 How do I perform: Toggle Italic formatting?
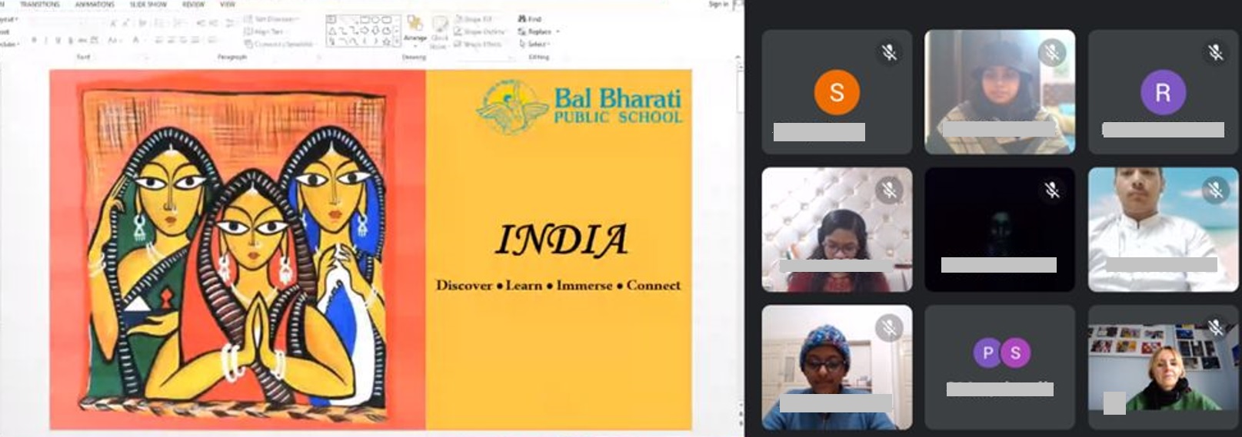(x=46, y=40)
